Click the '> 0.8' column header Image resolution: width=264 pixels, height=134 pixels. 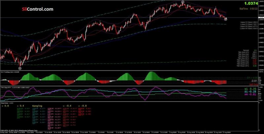click(x=5, y=106)
